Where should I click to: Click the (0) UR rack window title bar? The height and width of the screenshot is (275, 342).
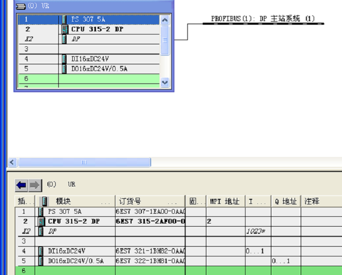coord(94,6)
